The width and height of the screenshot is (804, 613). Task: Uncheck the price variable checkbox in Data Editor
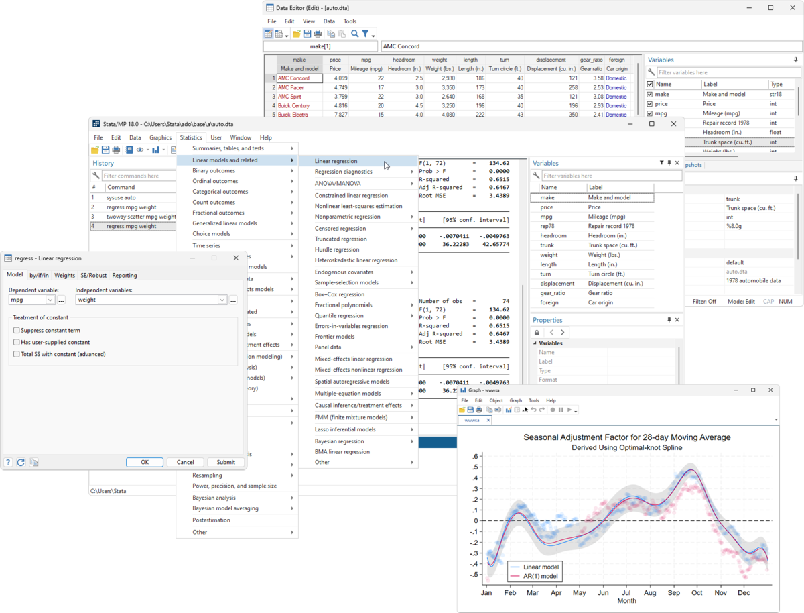click(x=650, y=104)
